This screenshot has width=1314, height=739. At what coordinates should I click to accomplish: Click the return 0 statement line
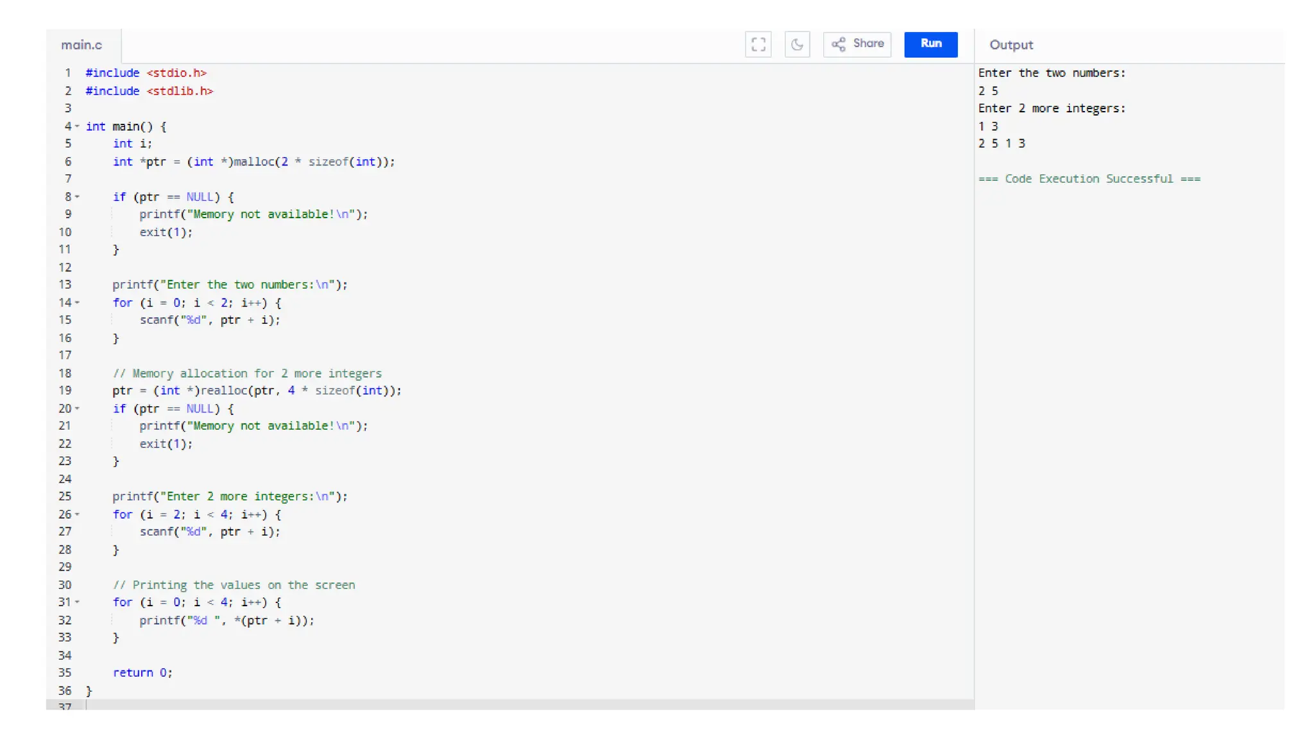tap(142, 673)
